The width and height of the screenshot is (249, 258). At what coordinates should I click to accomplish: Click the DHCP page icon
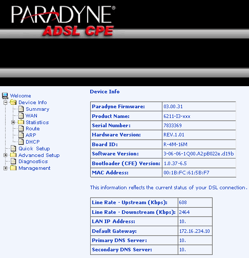click(x=21, y=142)
